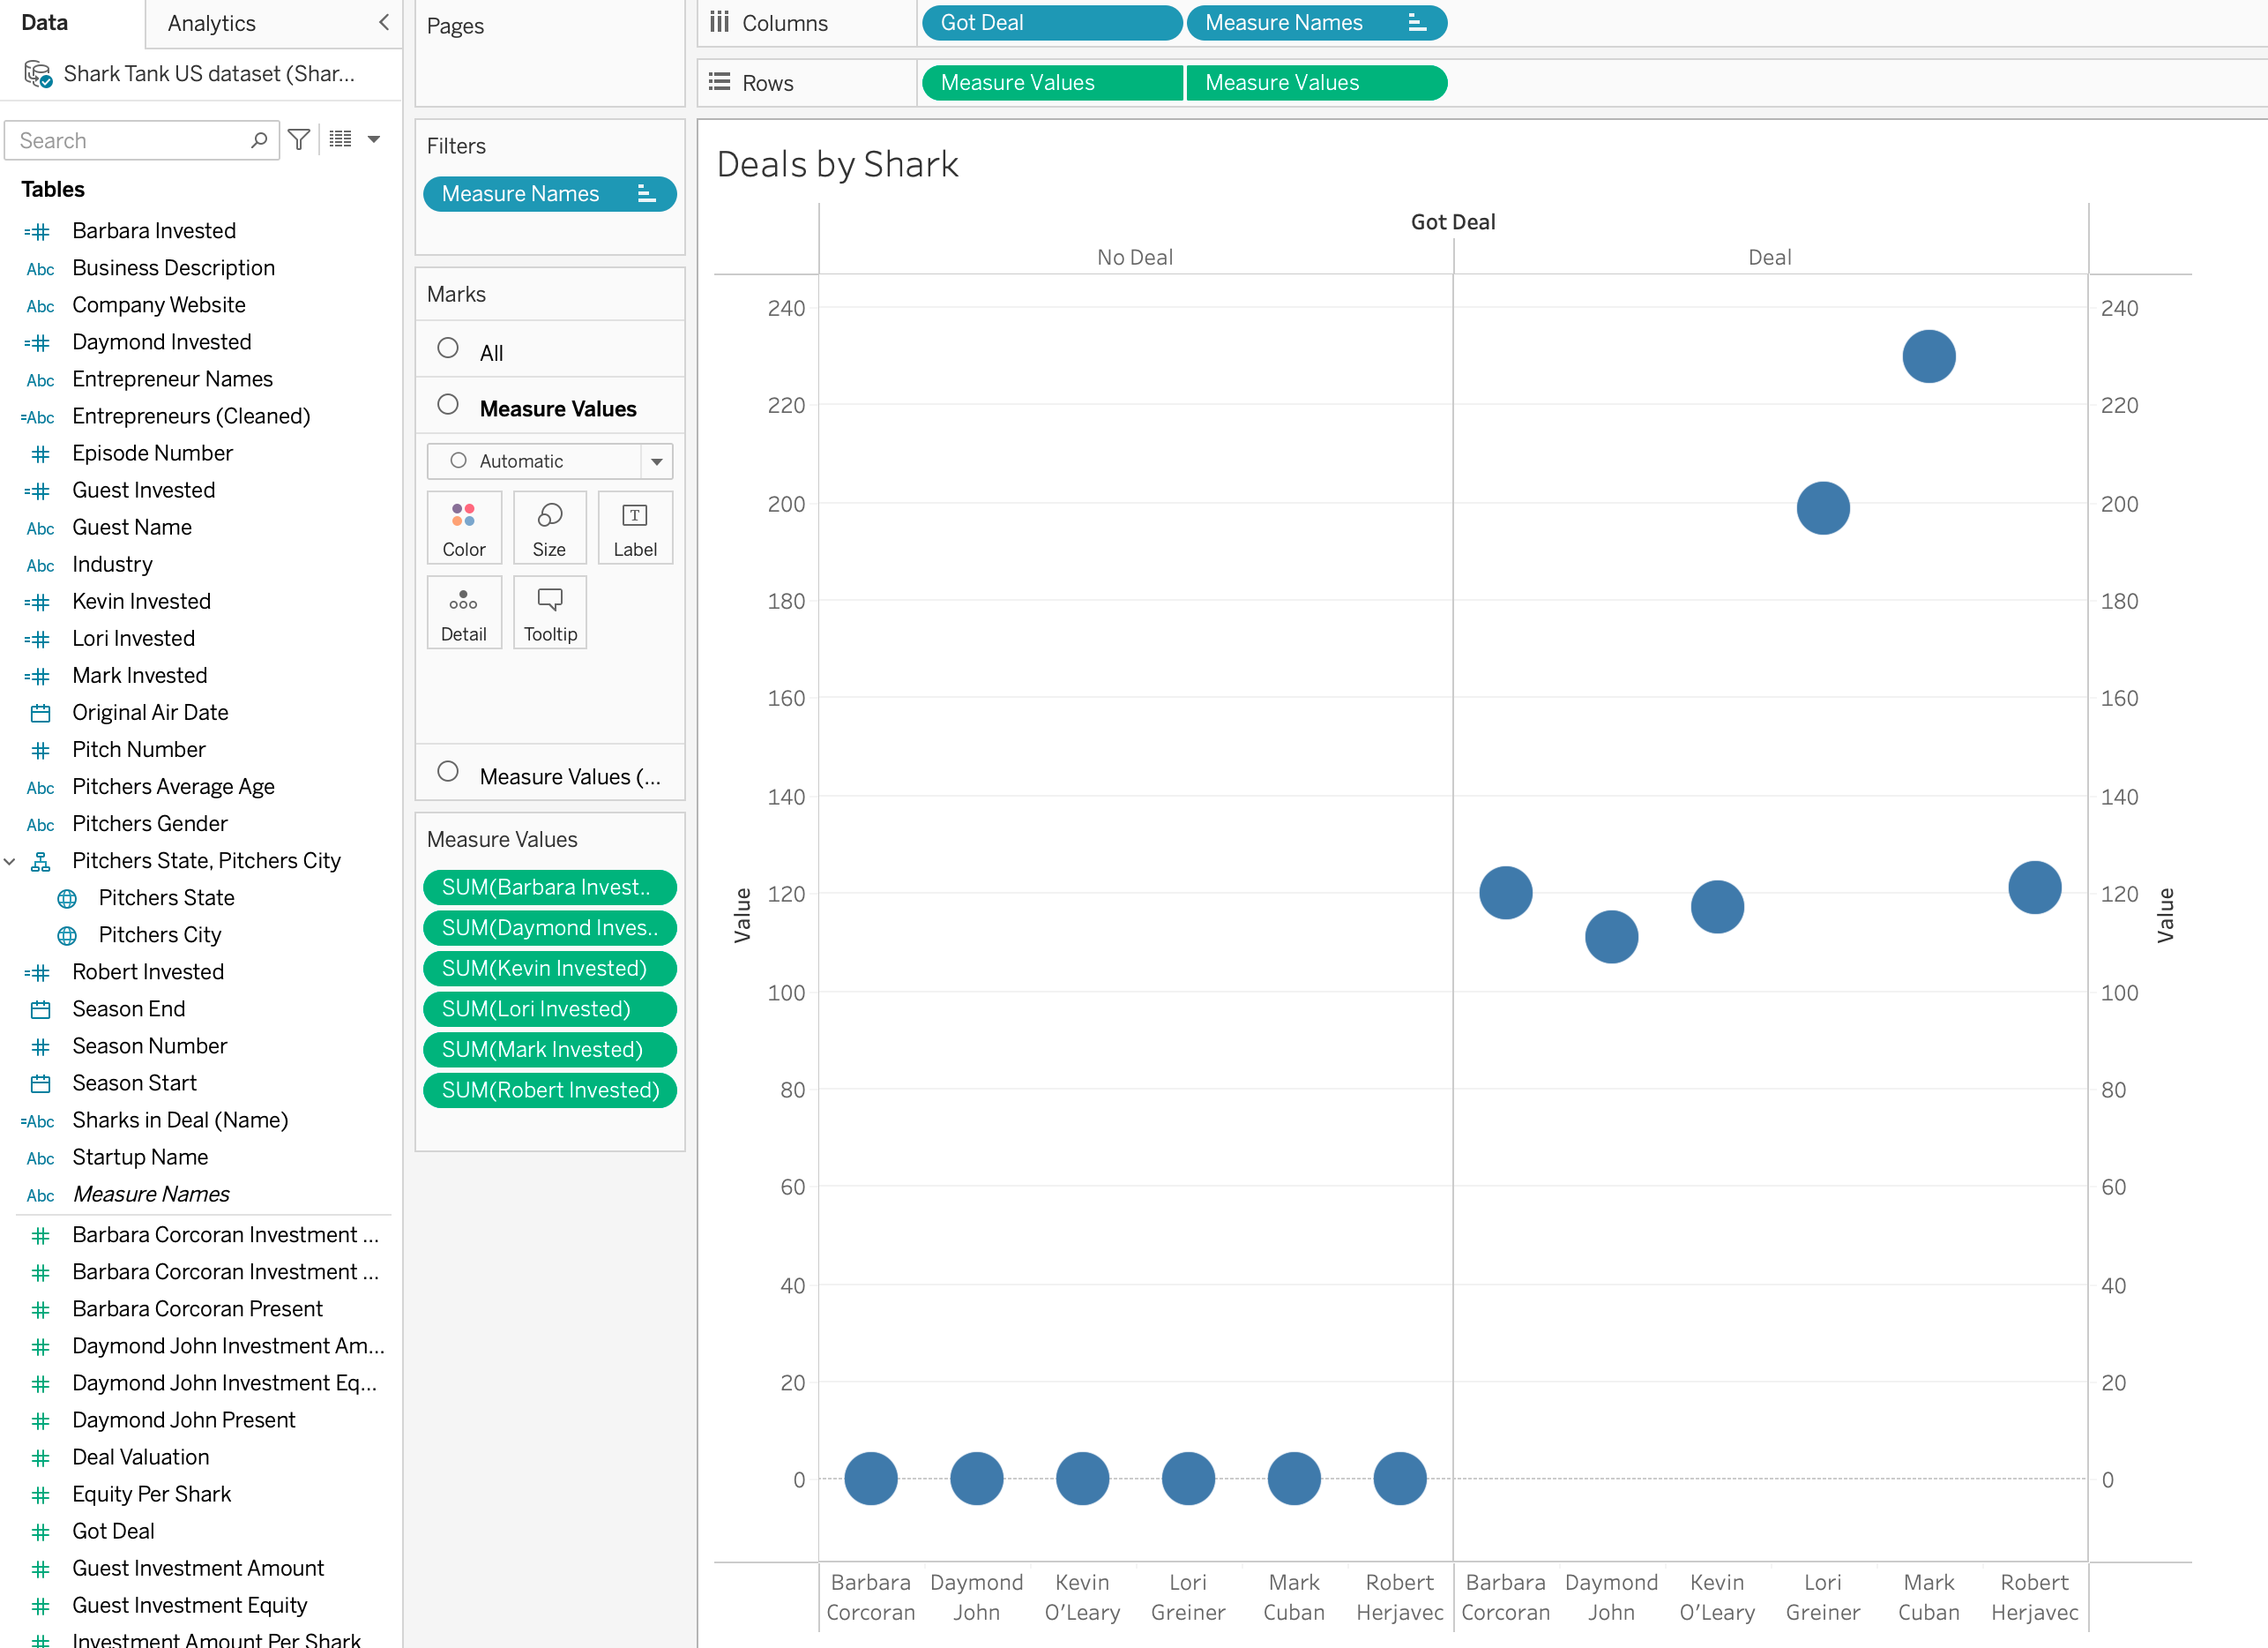Image resolution: width=2268 pixels, height=1648 pixels.
Task: Select the second Measure Values marks card
Action: [x=569, y=775]
